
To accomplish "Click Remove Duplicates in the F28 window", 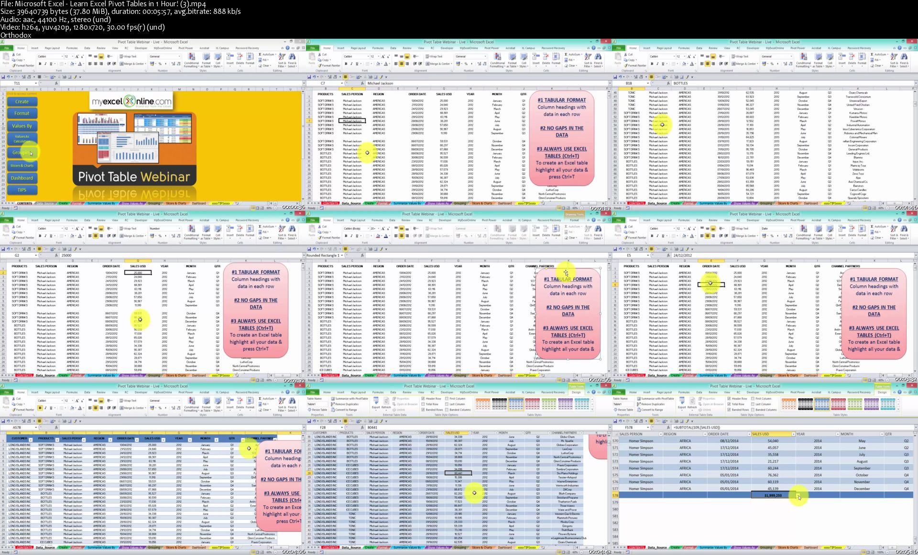I will click(x=344, y=404).
